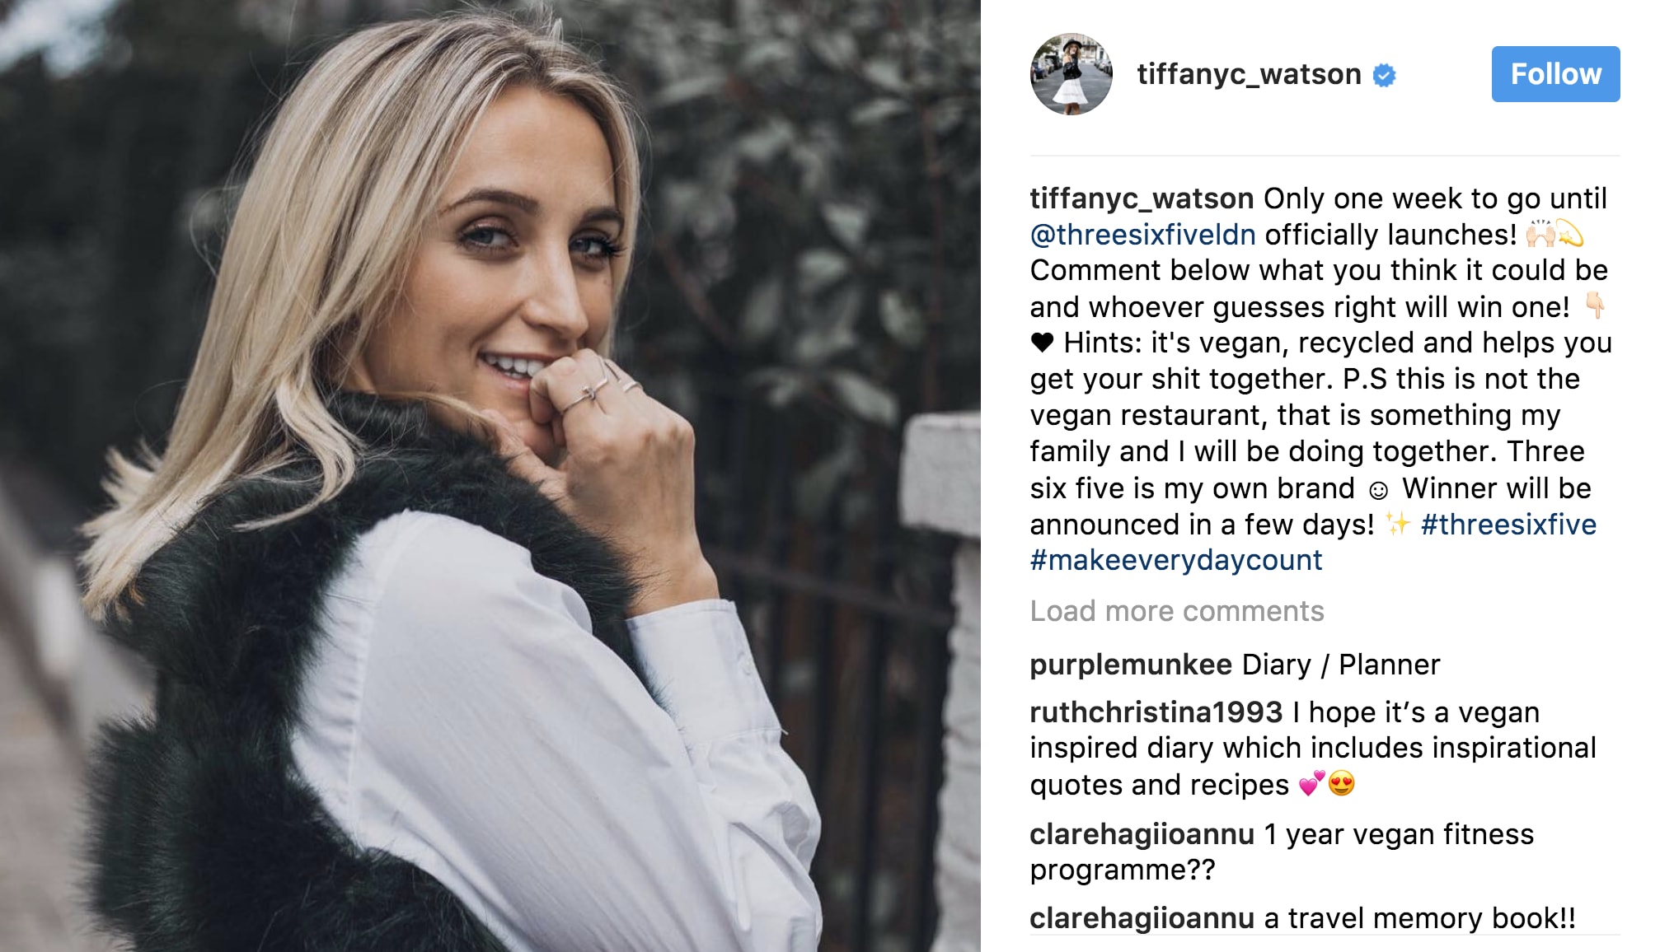Click the Follow button
1660x952 pixels.
1555,74
